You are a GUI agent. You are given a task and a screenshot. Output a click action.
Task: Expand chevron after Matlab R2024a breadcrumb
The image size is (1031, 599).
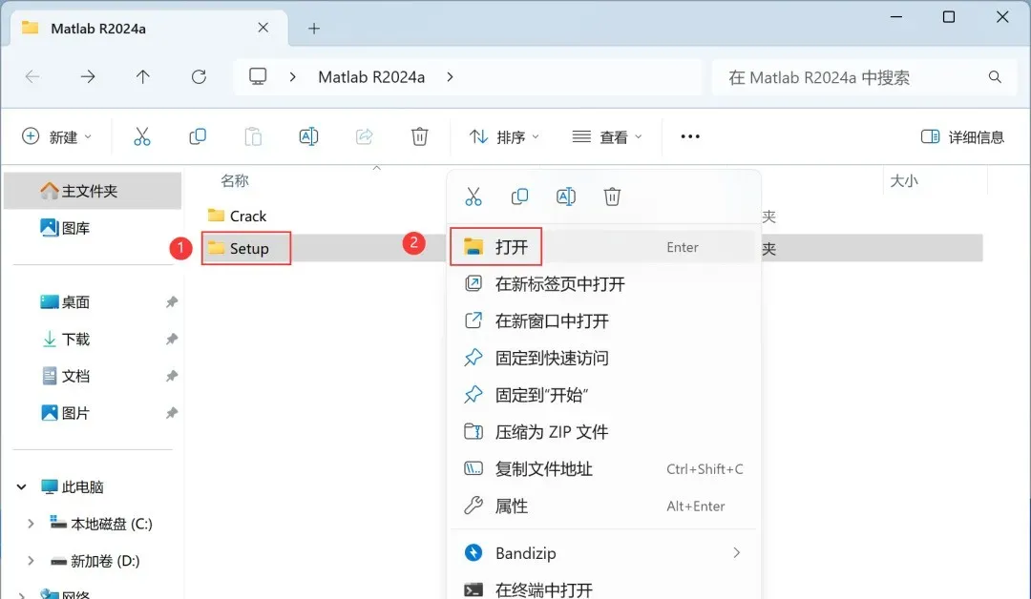(450, 77)
